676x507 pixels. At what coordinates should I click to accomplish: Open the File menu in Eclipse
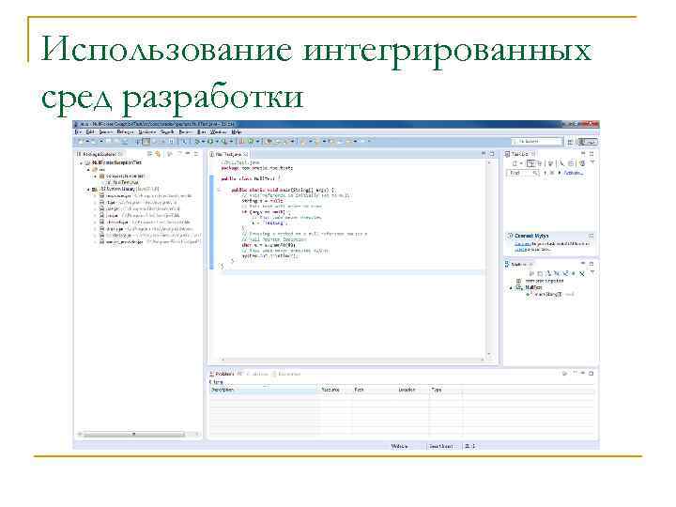pyautogui.click(x=78, y=132)
